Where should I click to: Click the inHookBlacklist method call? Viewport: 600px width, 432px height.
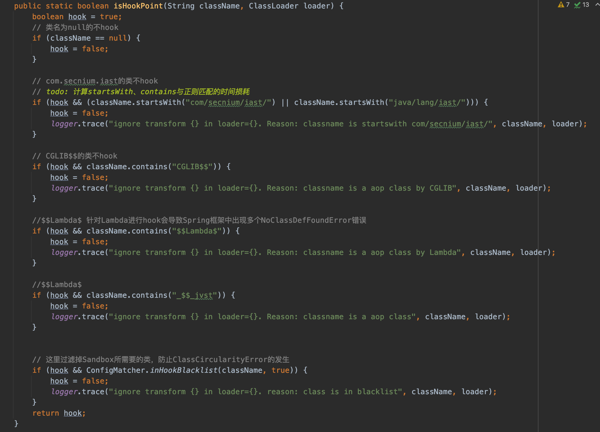pyautogui.click(x=184, y=370)
